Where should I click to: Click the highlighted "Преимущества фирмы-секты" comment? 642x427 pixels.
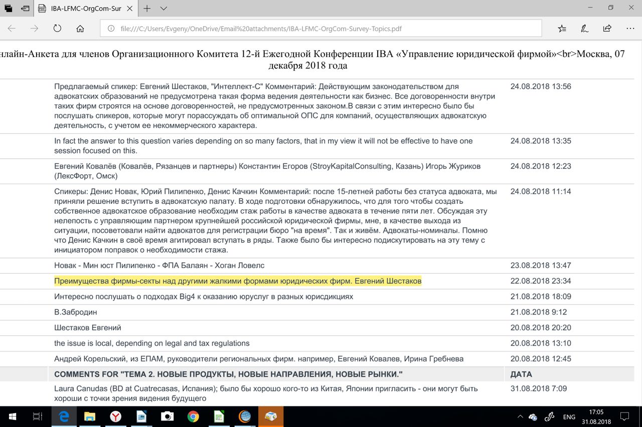coord(238,281)
